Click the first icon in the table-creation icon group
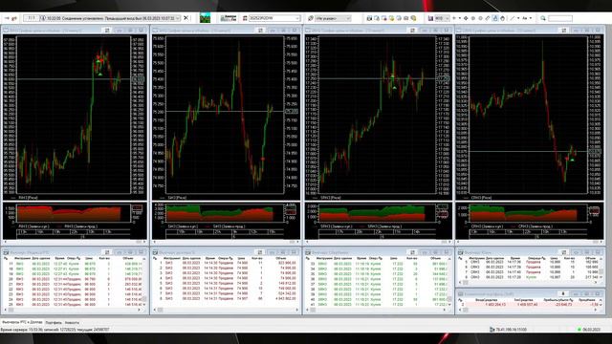This screenshot has height=344, width=612. tap(369, 18)
